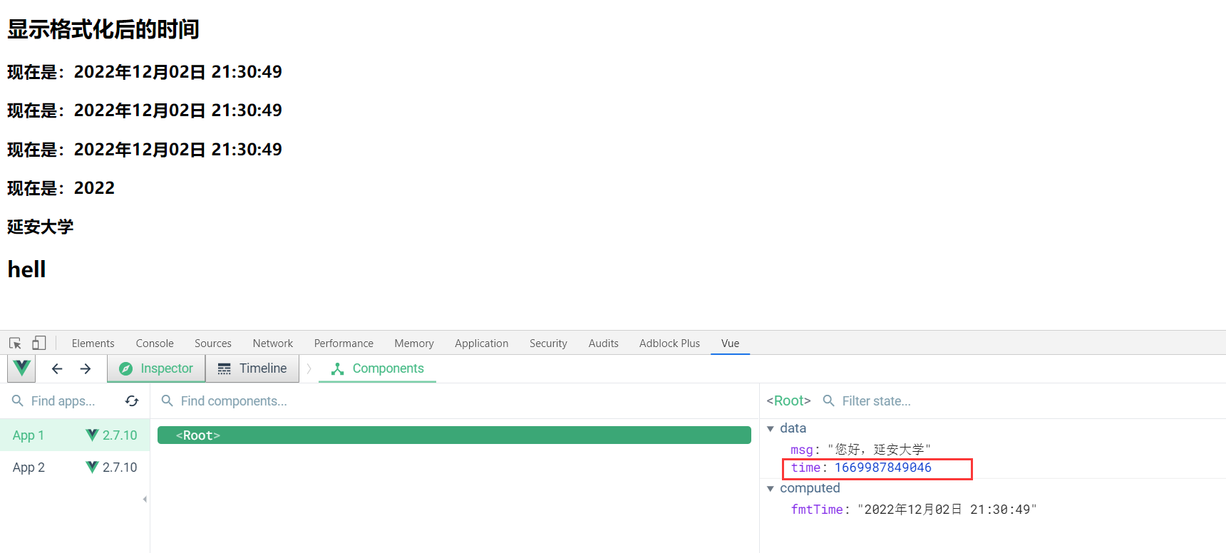Click the 2.7.10 version next to App 1

pyautogui.click(x=120, y=435)
